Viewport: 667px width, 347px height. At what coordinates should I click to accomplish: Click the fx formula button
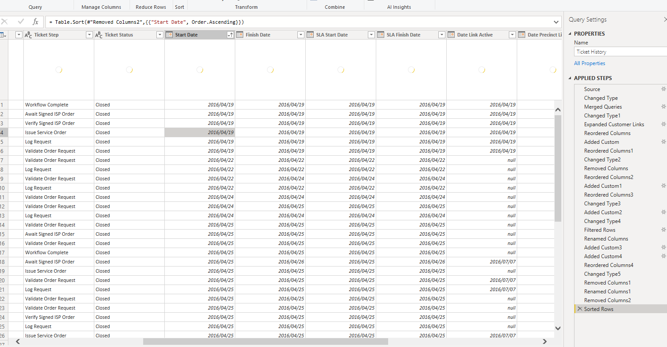(36, 22)
